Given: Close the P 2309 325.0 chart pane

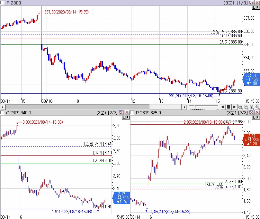Looking at the screenshot, I should coord(257,113).
